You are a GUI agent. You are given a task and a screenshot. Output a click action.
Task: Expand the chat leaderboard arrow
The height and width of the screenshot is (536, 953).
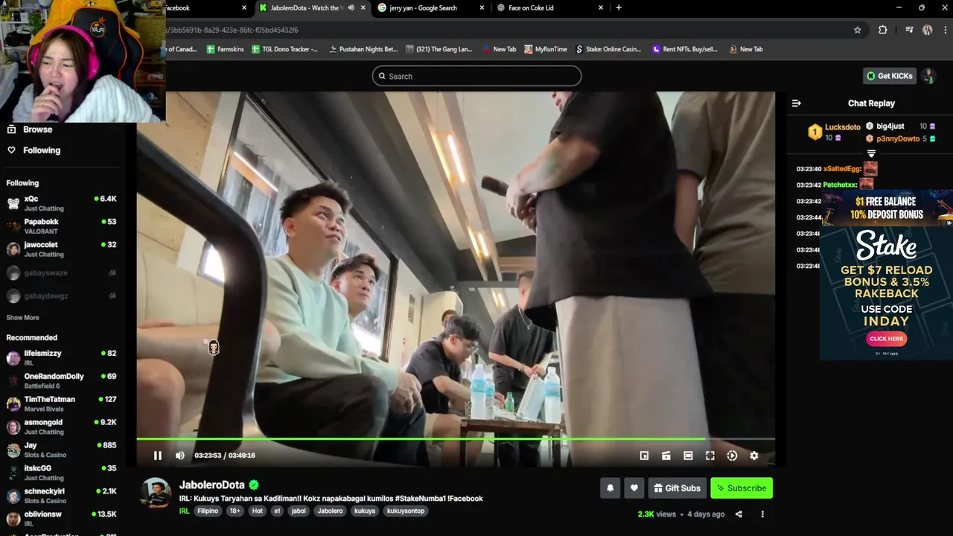pyautogui.click(x=871, y=153)
